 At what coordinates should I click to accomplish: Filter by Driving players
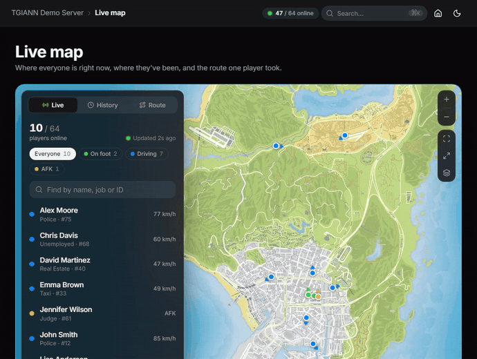147,154
